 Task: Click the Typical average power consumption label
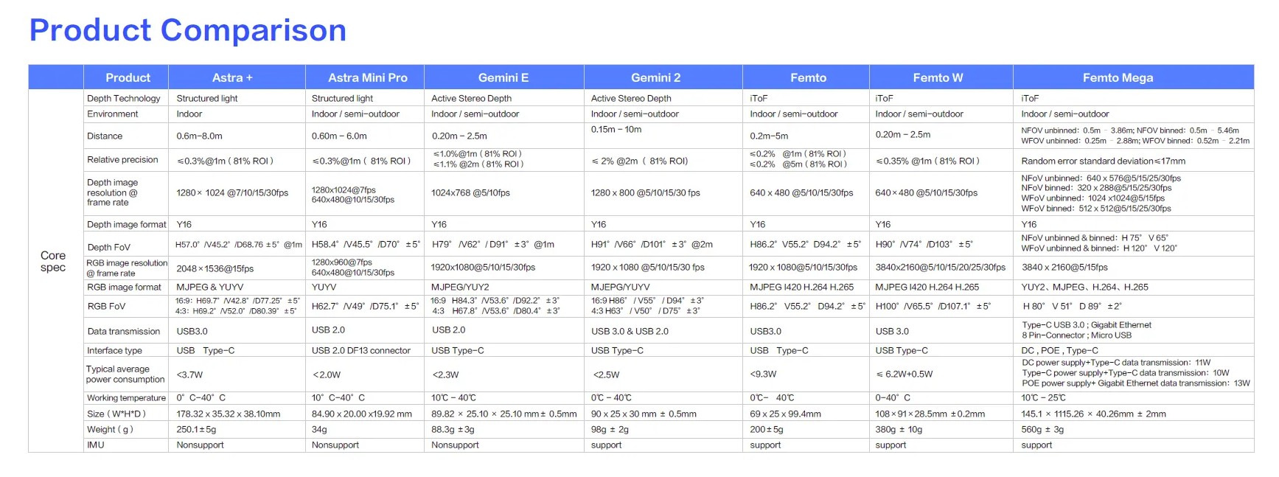(125, 375)
